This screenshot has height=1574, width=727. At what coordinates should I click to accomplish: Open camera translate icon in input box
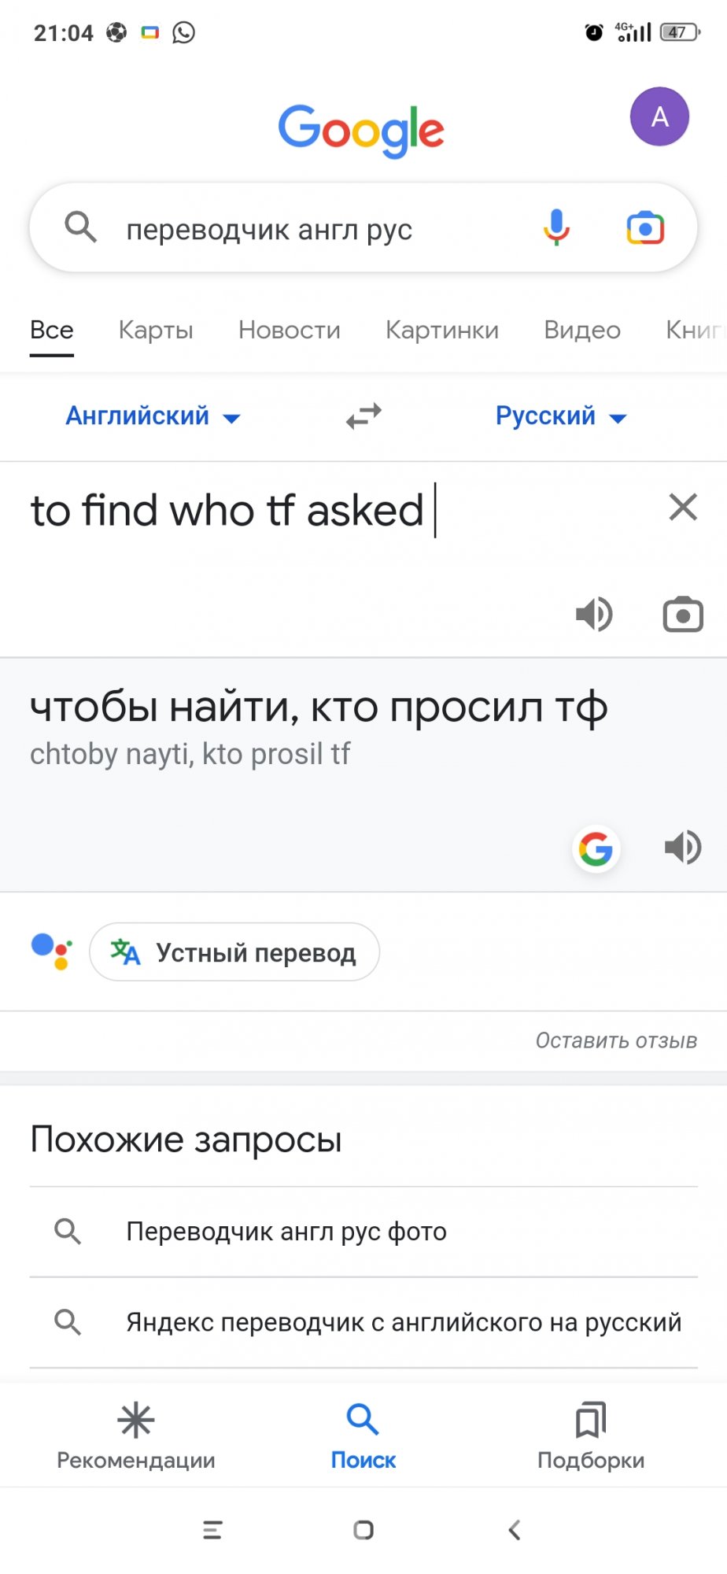[x=683, y=615]
